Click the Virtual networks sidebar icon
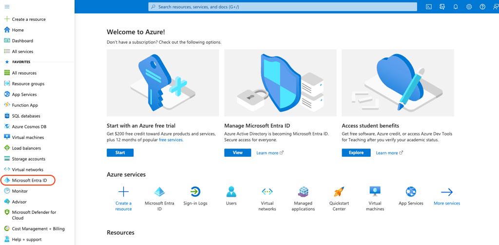 point(7,170)
